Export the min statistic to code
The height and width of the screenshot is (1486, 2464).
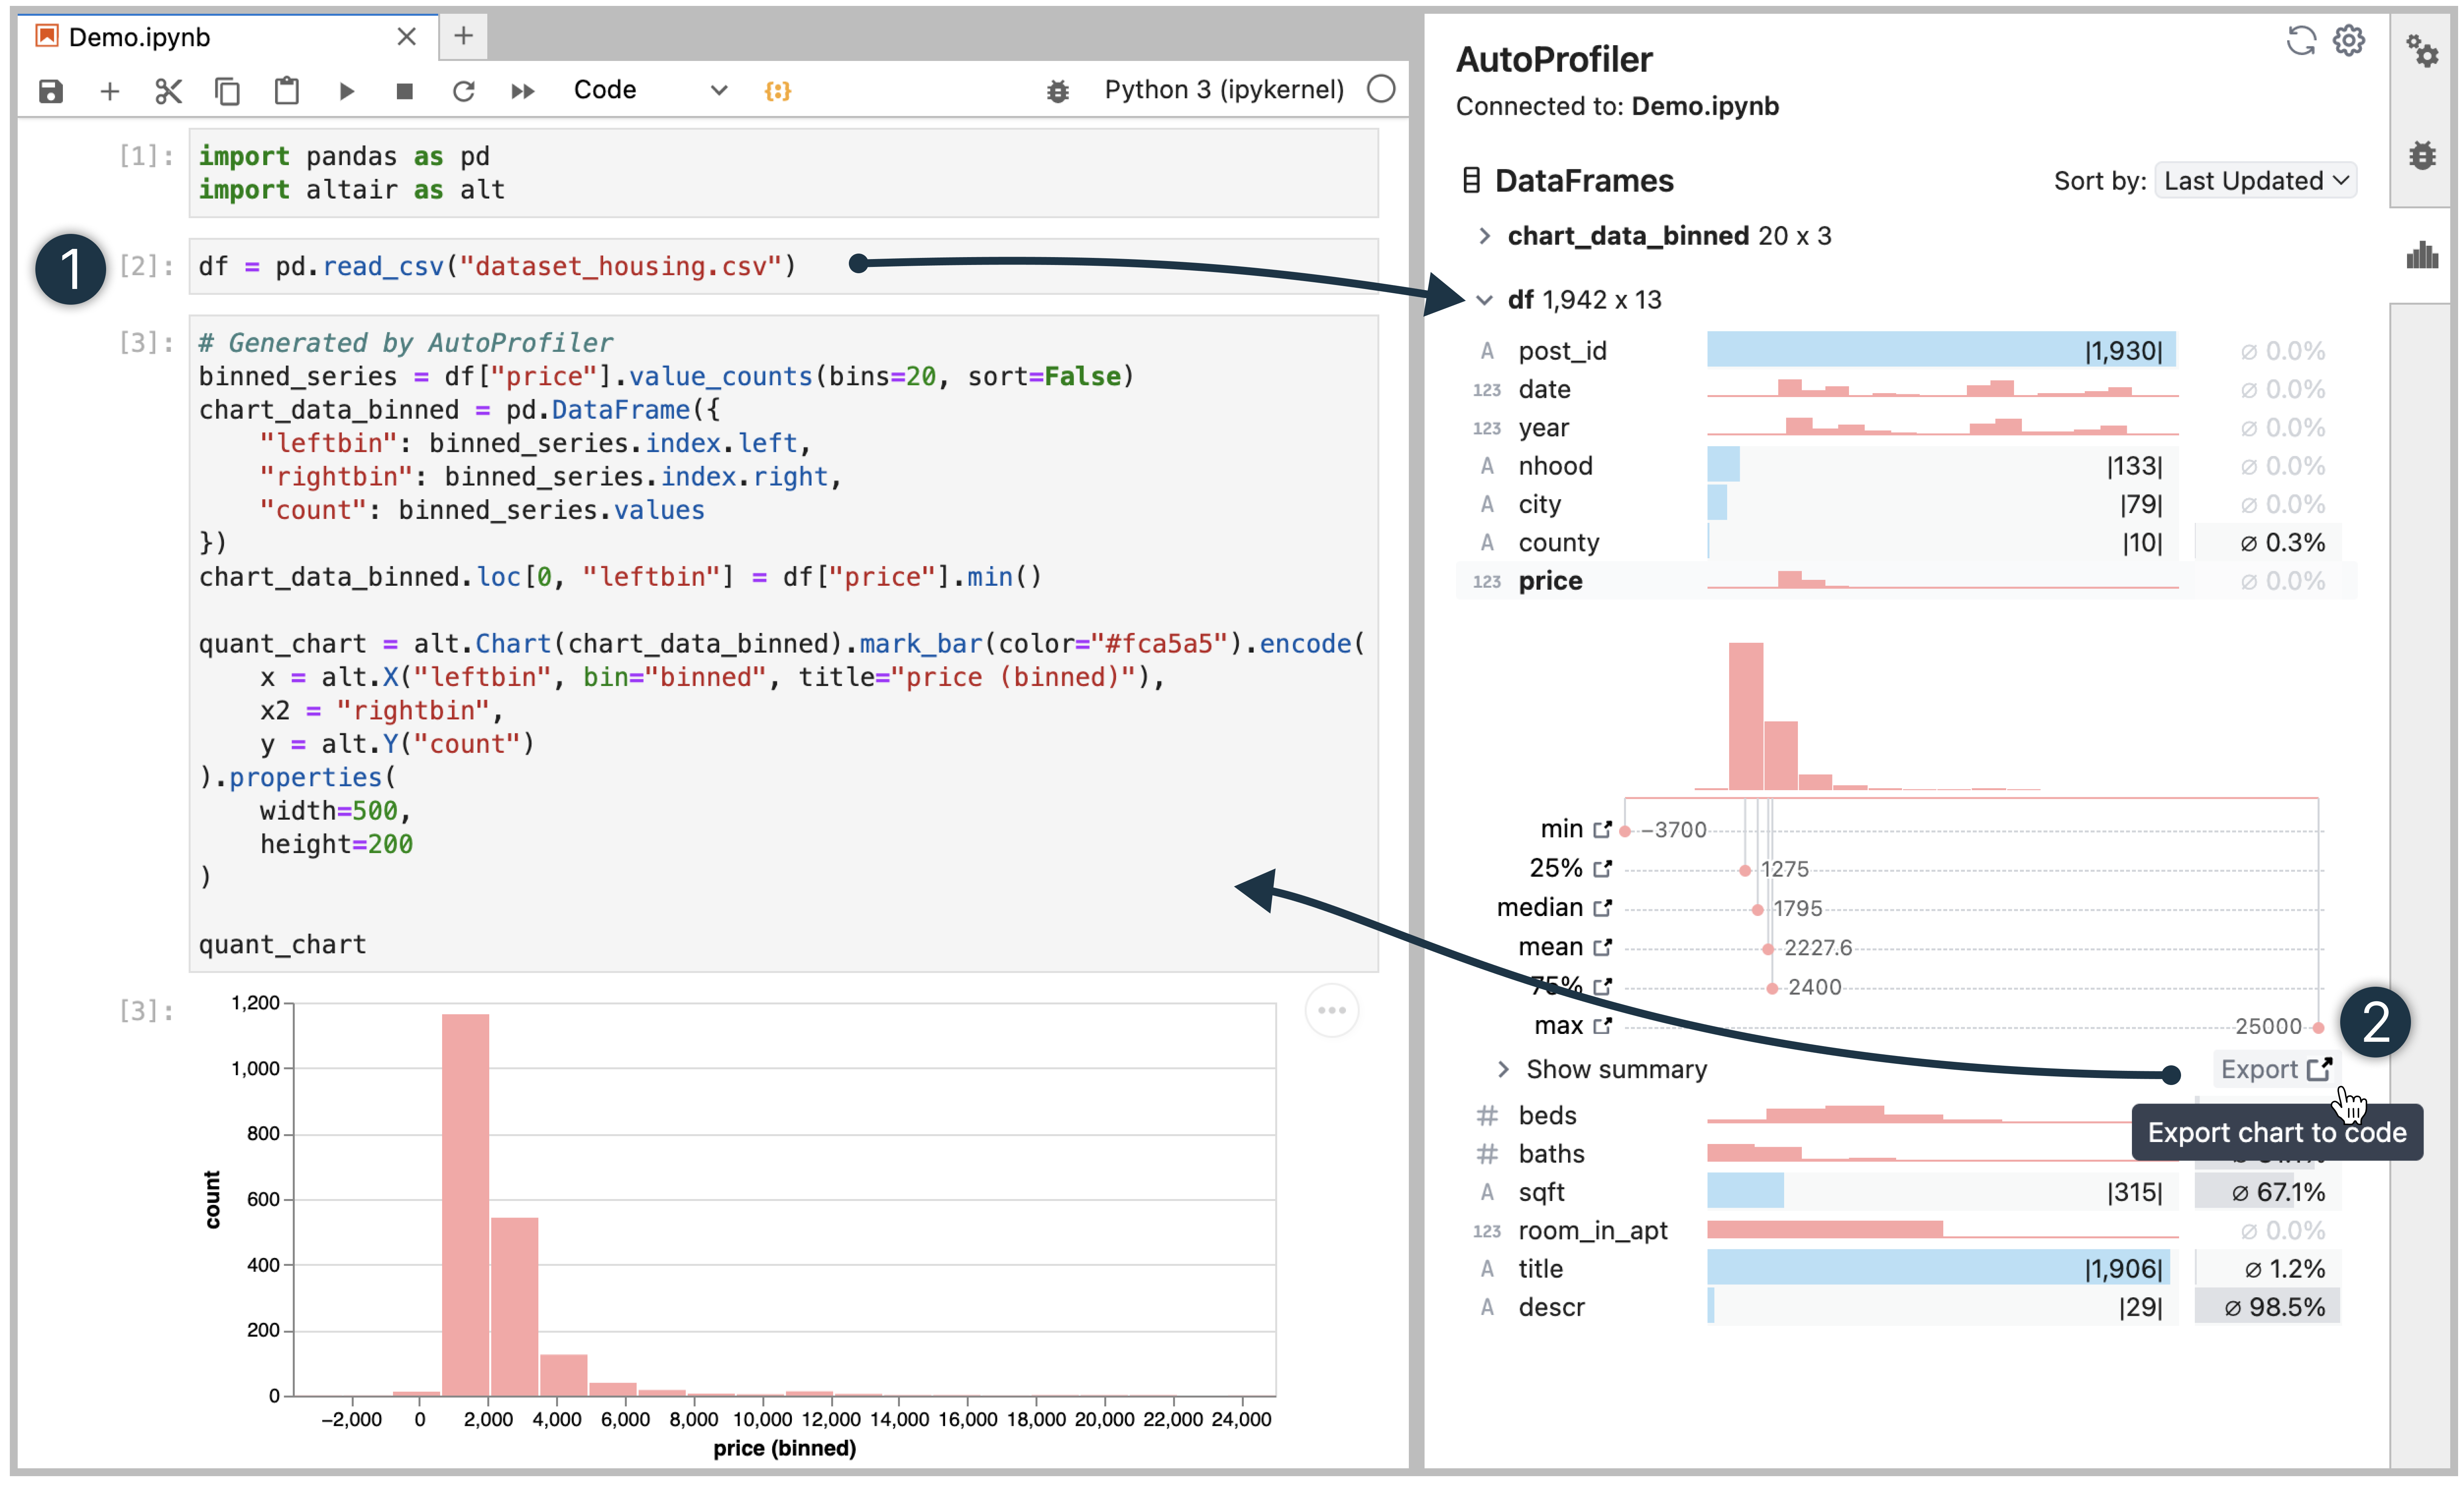(x=1602, y=829)
